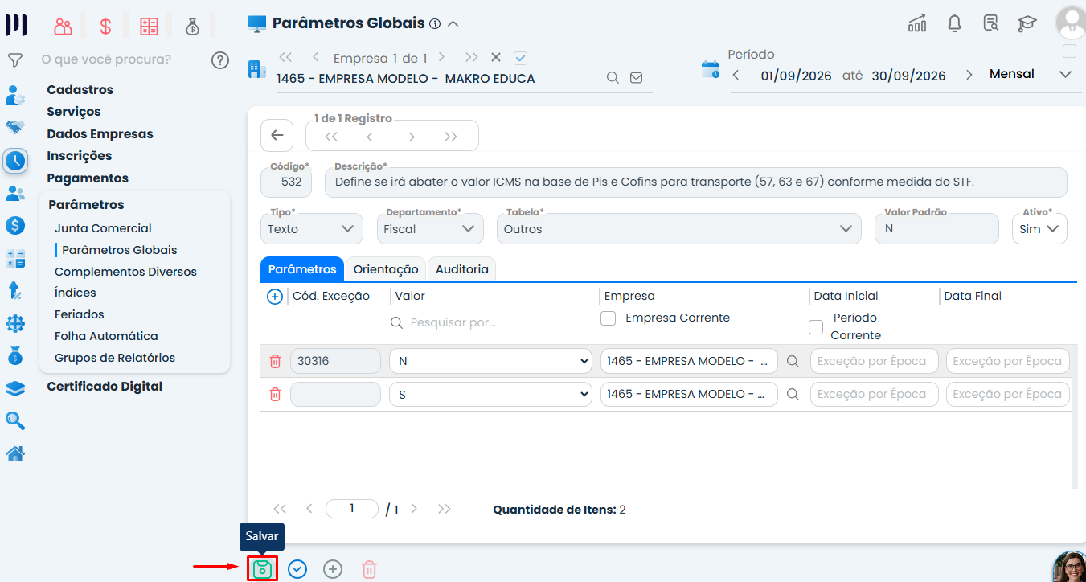Open Complementos Diversos menu item

tap(125, 272)
